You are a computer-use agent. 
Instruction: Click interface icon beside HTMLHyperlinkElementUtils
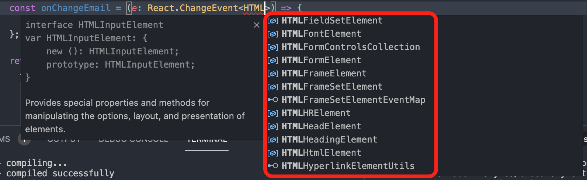coord(273,166)
